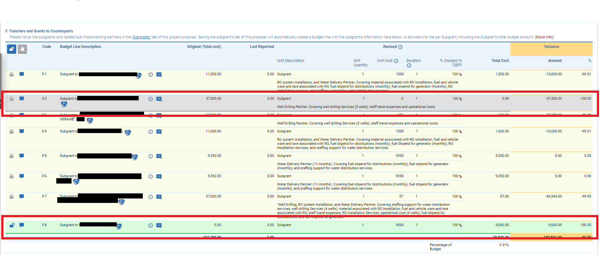Click percentage of budget value 3.31%
Viewport: 601px width, 255px height.
pyautogui.click(x=504, y=245)
